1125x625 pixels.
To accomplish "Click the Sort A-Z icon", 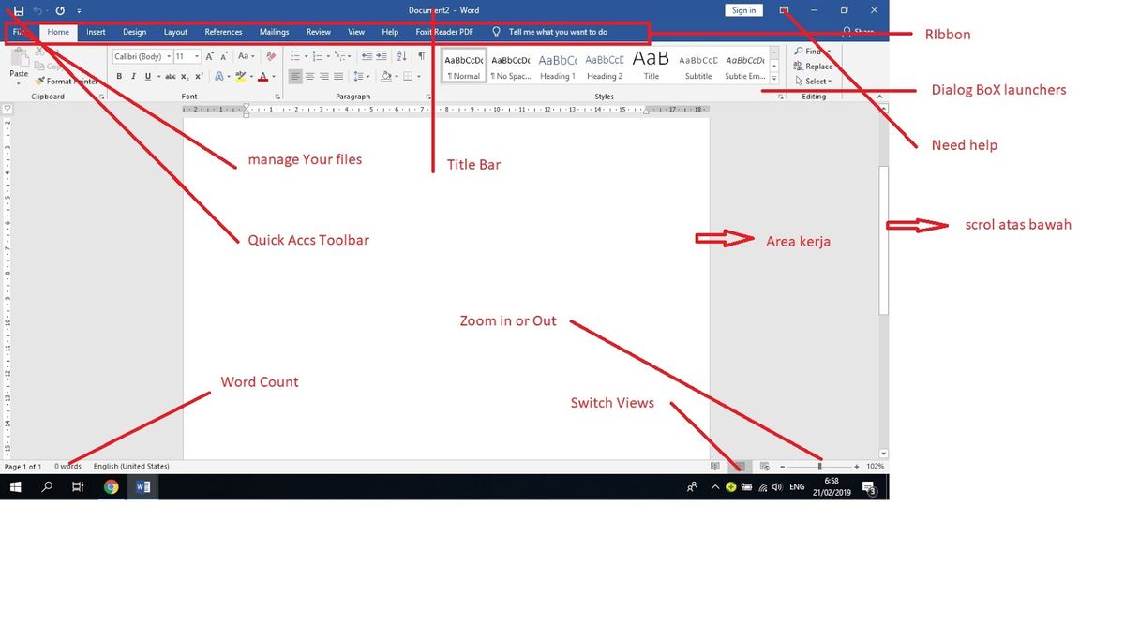I will 402,57.
